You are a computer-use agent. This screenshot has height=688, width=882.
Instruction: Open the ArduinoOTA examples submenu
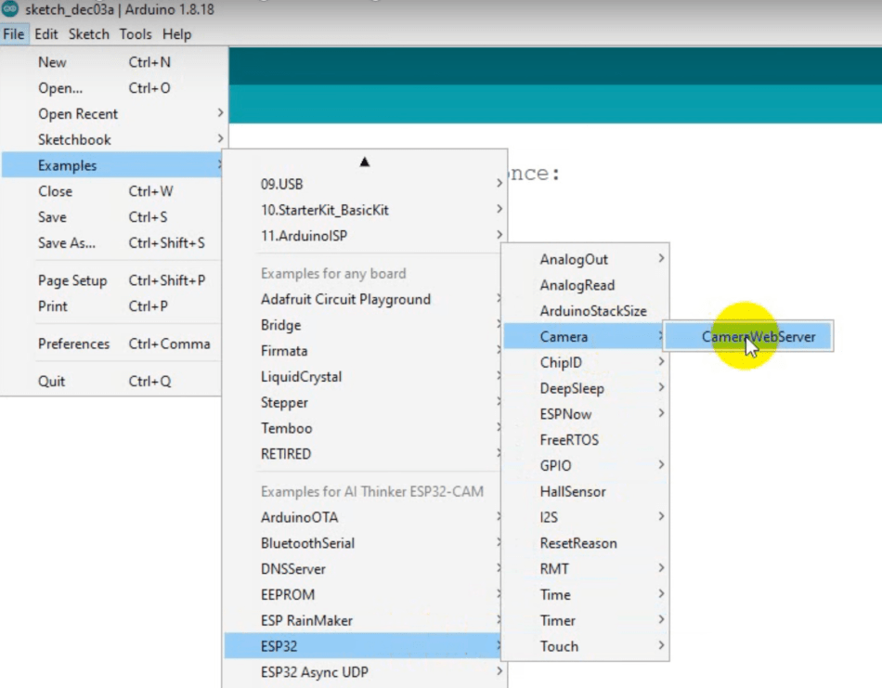click(x=363, y=517)
